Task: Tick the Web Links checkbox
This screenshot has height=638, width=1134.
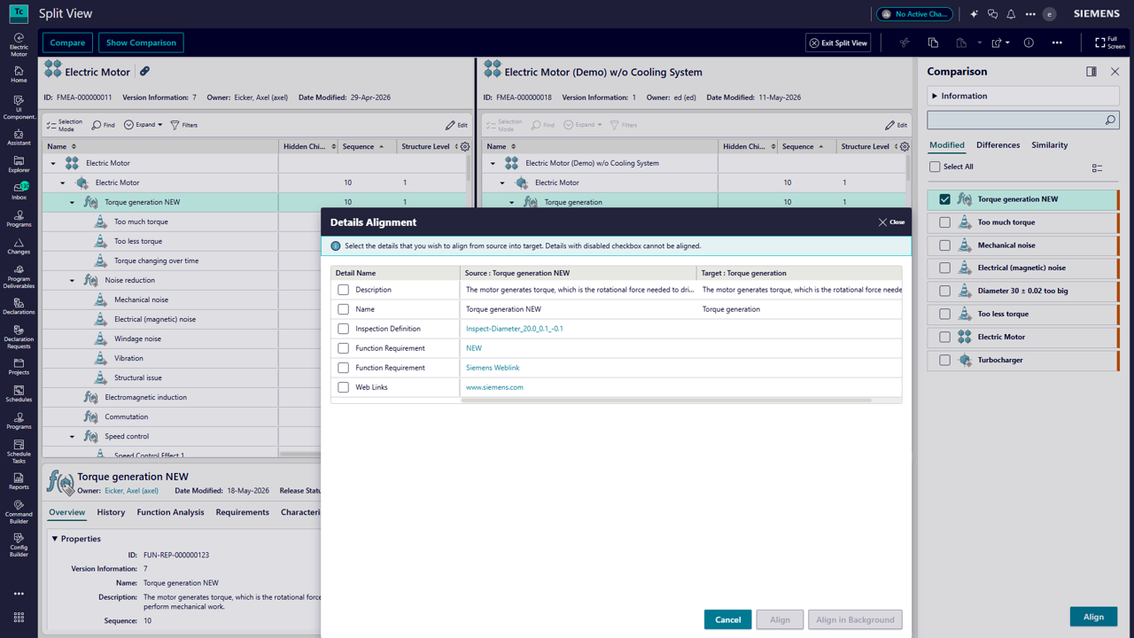Action: coord(344,387)
